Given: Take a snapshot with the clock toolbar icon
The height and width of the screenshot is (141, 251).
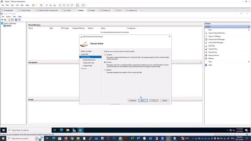Looking at the screenshot, I should click(x=47, y=5).
